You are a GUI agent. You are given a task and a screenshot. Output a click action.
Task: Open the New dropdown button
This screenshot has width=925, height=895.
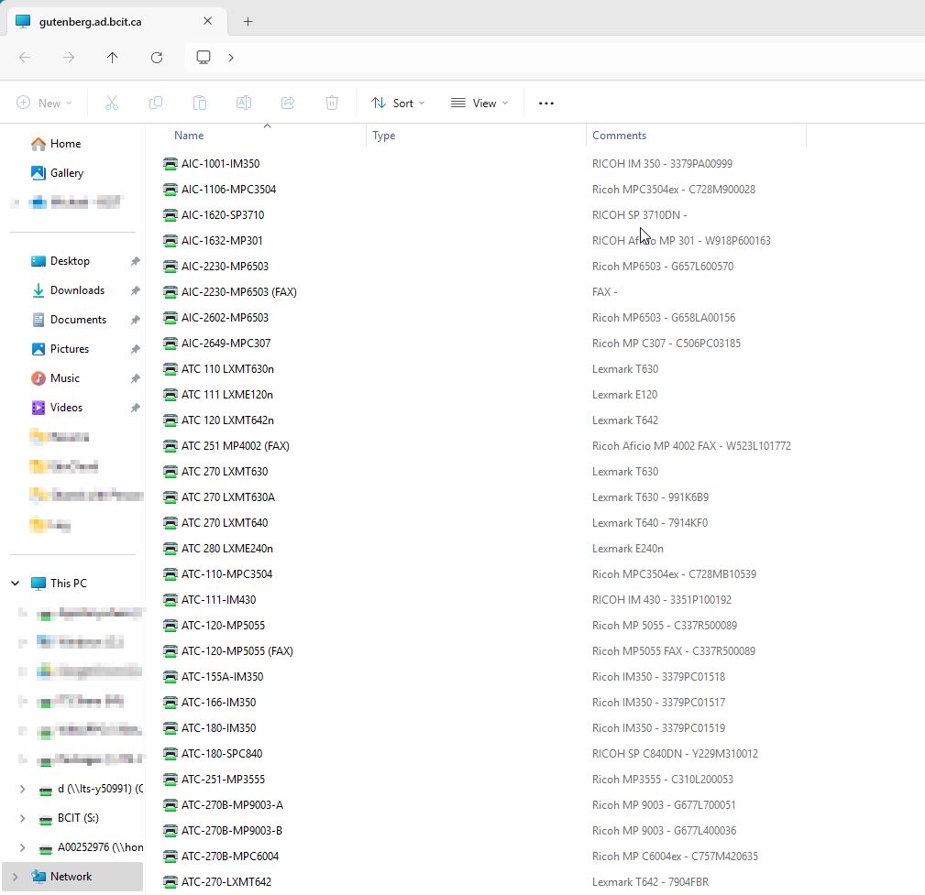(x=44, y=104)
